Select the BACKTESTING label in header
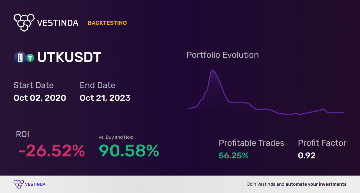360x193 pixels. 107,23
